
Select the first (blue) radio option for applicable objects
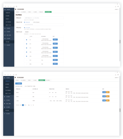coord(25,22)
